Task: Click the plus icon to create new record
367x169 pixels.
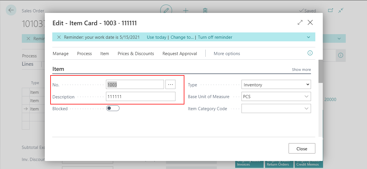Action: (x=186, y=10)
